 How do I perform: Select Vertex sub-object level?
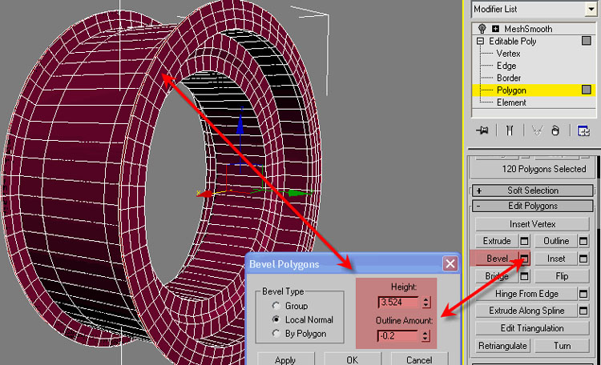click(x=508, y=53)
